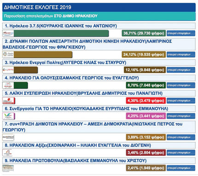Select the 12,16% (9.848 ψήφοι) badge
Screen dimensions: 198x176
(x=145, y=70)
